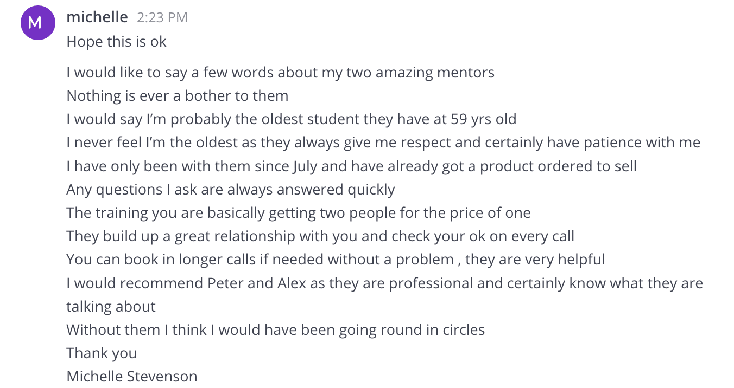Click the 'going round in circles' line
734x388 pixels.
click(275, 329)
